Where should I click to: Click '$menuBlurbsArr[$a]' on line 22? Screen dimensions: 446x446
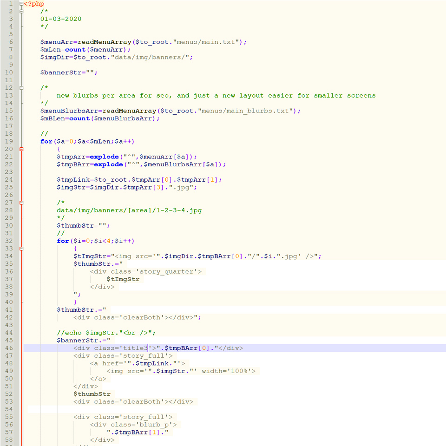[x=181, y=164]
